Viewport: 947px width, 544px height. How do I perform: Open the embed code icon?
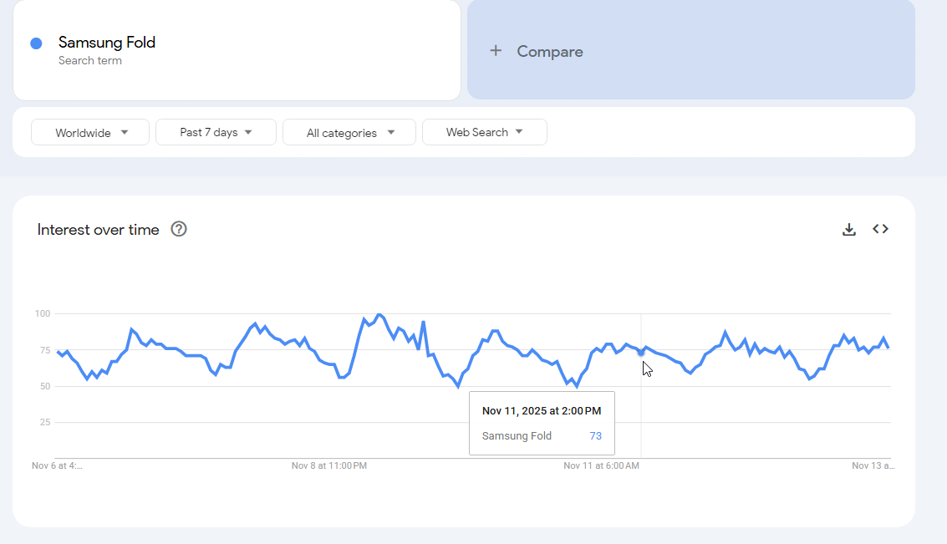[x=880, y=229]
